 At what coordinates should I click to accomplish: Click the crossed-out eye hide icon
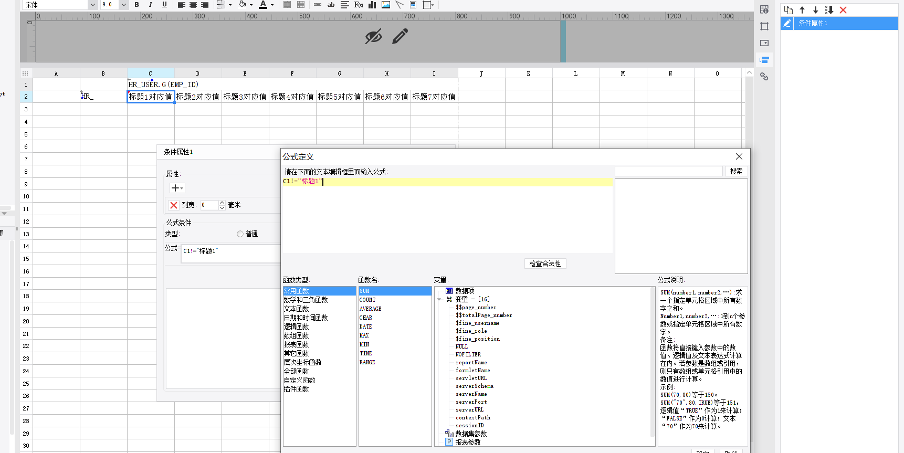373,37
